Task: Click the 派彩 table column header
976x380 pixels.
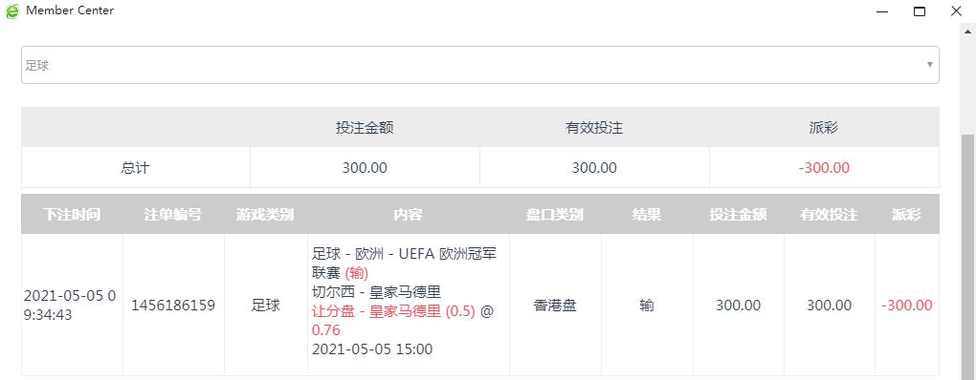Action: click(x=907, y=215)
